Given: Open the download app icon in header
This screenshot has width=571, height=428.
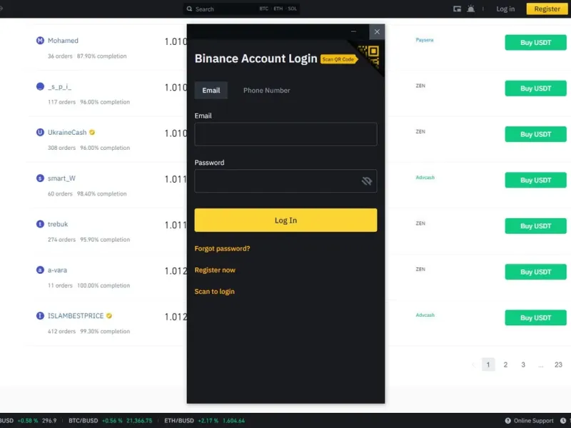Looking at the screenshot, I should (457, 9).
